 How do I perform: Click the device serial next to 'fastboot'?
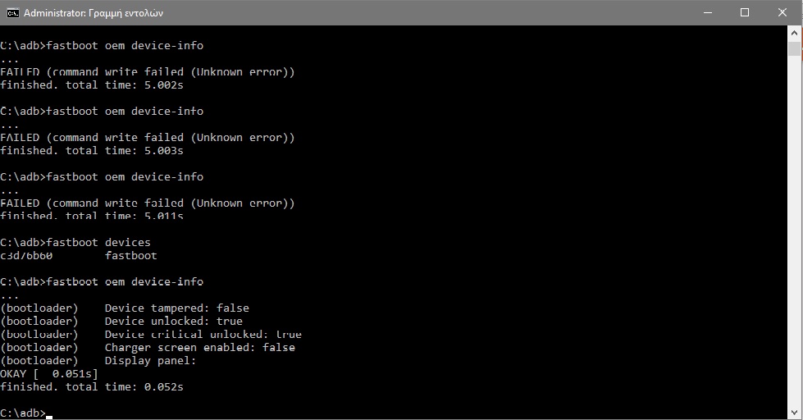pyautogui.click(x=26, y=256)
